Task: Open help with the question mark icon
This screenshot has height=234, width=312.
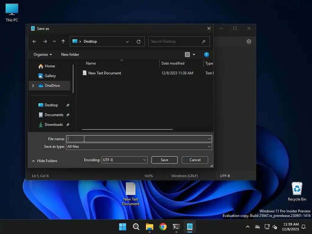Action: [x=206, y=55]
